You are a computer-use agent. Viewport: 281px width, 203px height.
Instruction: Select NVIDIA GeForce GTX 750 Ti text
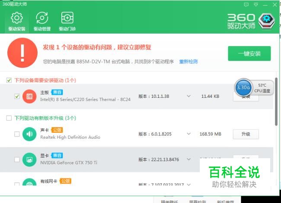pos(69,162)
